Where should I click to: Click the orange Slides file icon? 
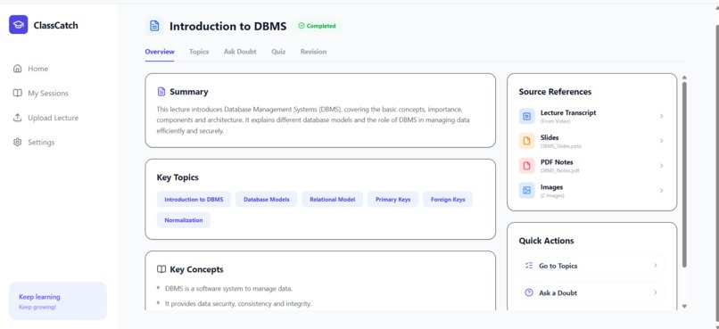coord(527,141)
